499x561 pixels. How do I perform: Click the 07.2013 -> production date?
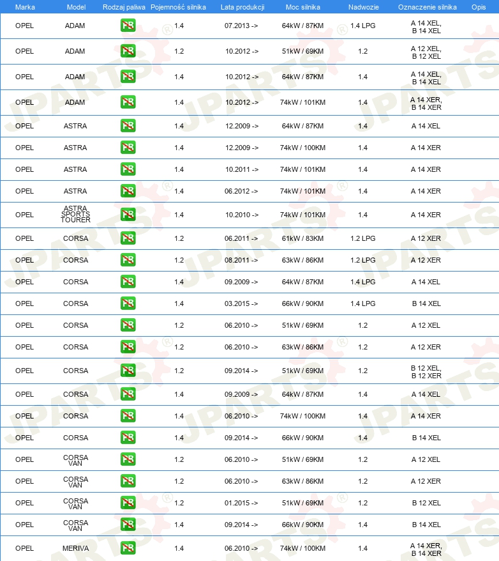click(241, 26)
